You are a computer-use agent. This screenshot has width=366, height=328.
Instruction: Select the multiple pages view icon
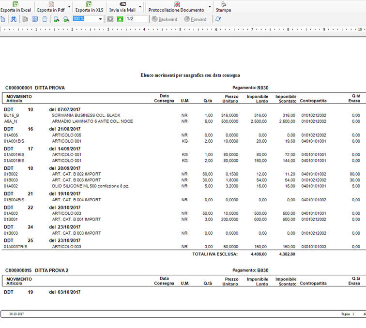pyautogui.click(x=35, y=19)
